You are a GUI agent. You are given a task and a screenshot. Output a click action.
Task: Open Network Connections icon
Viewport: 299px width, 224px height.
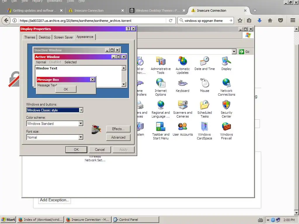pyautogui.click(x=226, y=87)
